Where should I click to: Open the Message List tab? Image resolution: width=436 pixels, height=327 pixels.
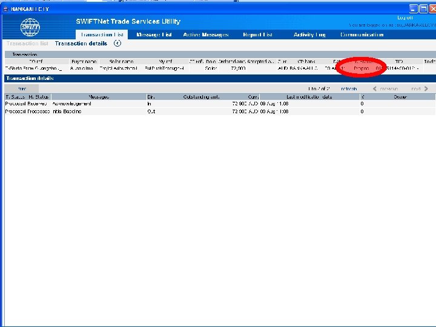[x=154, y=35]
